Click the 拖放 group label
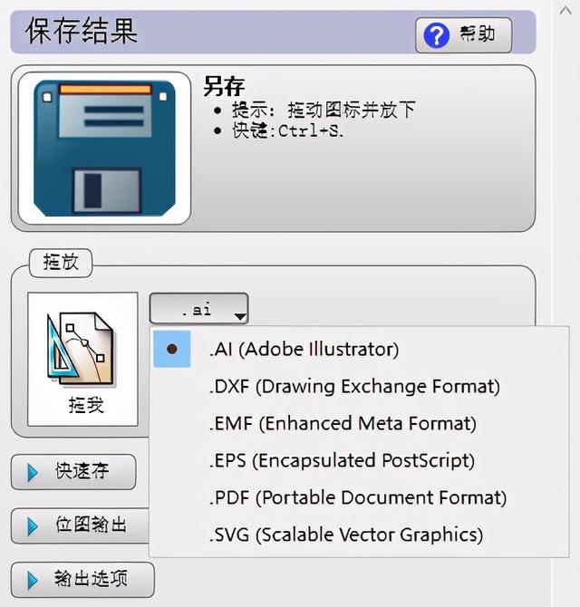This screenshot has width=580, height=607. point(61,263)
